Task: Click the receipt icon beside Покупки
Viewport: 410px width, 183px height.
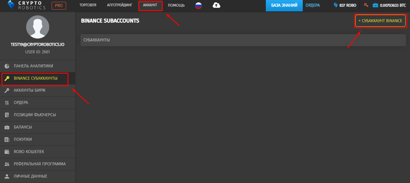Action: click(7, 140)
